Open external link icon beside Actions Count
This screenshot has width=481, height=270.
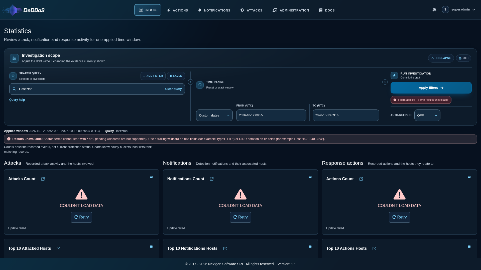click(361, 179)
